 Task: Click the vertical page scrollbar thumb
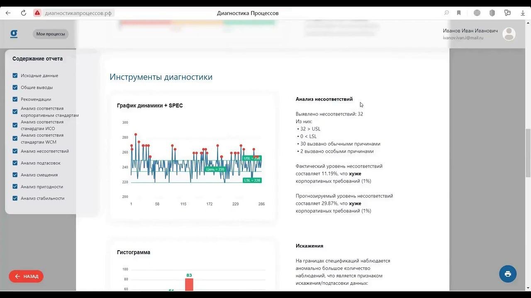coord(528,153)
